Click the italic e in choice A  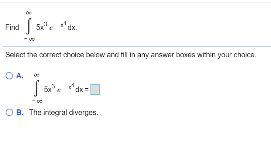59,90
